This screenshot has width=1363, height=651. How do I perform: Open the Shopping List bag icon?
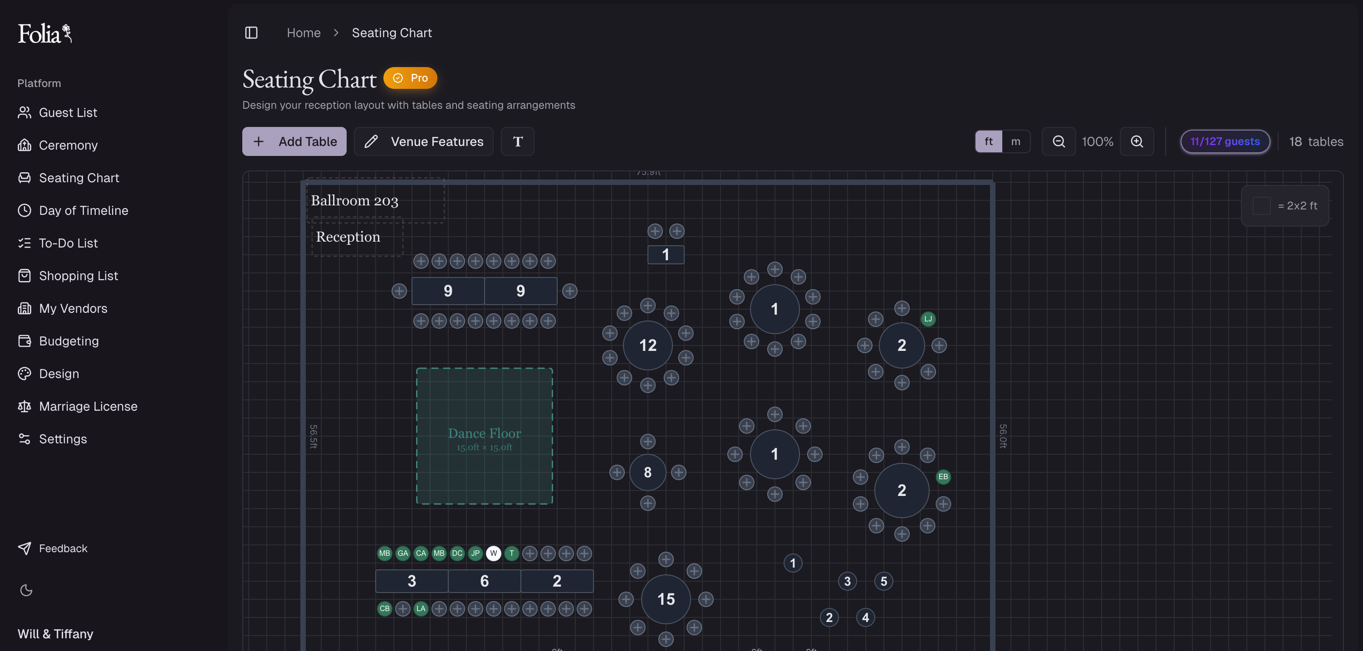pos(25,276)
